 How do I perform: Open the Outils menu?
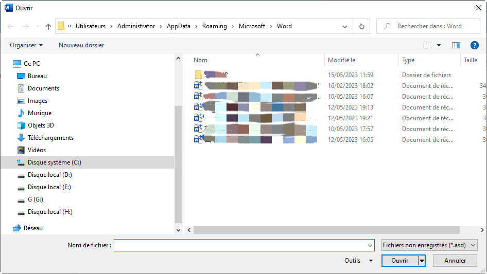(x=359, y=261)
